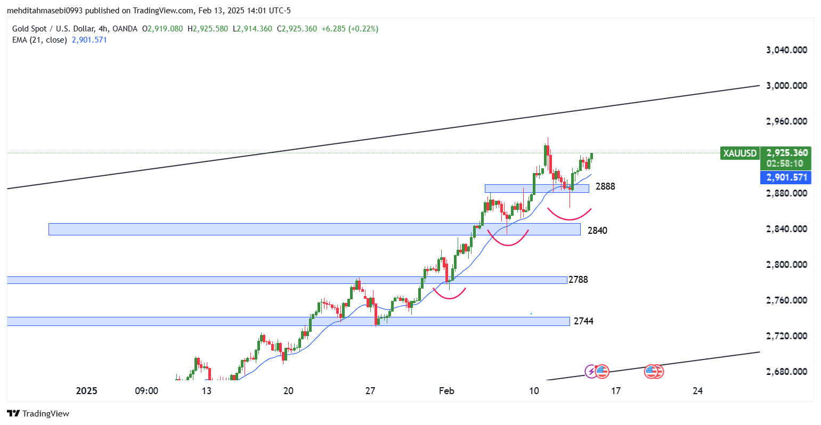Click the 2840 level annotation beside the zone
The height and width of the screenshot is (425, 821).
click(x=597, y=231)
